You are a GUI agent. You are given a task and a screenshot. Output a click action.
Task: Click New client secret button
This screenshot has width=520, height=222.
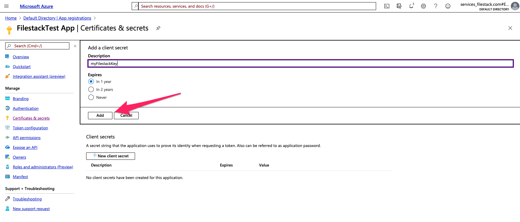click(111, 156)
